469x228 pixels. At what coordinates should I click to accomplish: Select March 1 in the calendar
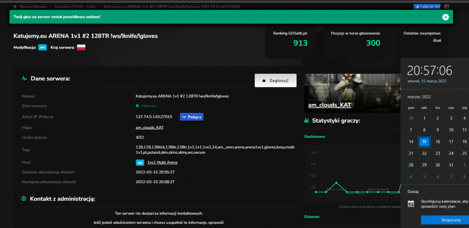[424, 118]
